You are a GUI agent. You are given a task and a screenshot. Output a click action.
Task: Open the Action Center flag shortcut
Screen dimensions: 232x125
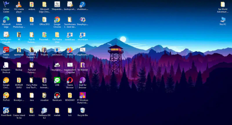(x=6, y=4)
